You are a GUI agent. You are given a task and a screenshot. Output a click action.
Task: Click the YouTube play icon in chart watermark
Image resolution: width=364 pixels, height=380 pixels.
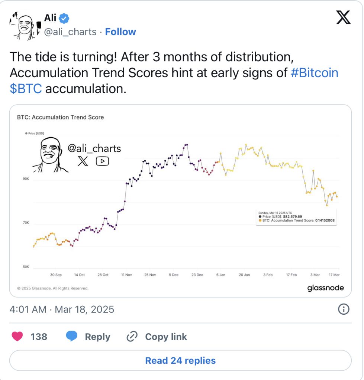point(102,161)
